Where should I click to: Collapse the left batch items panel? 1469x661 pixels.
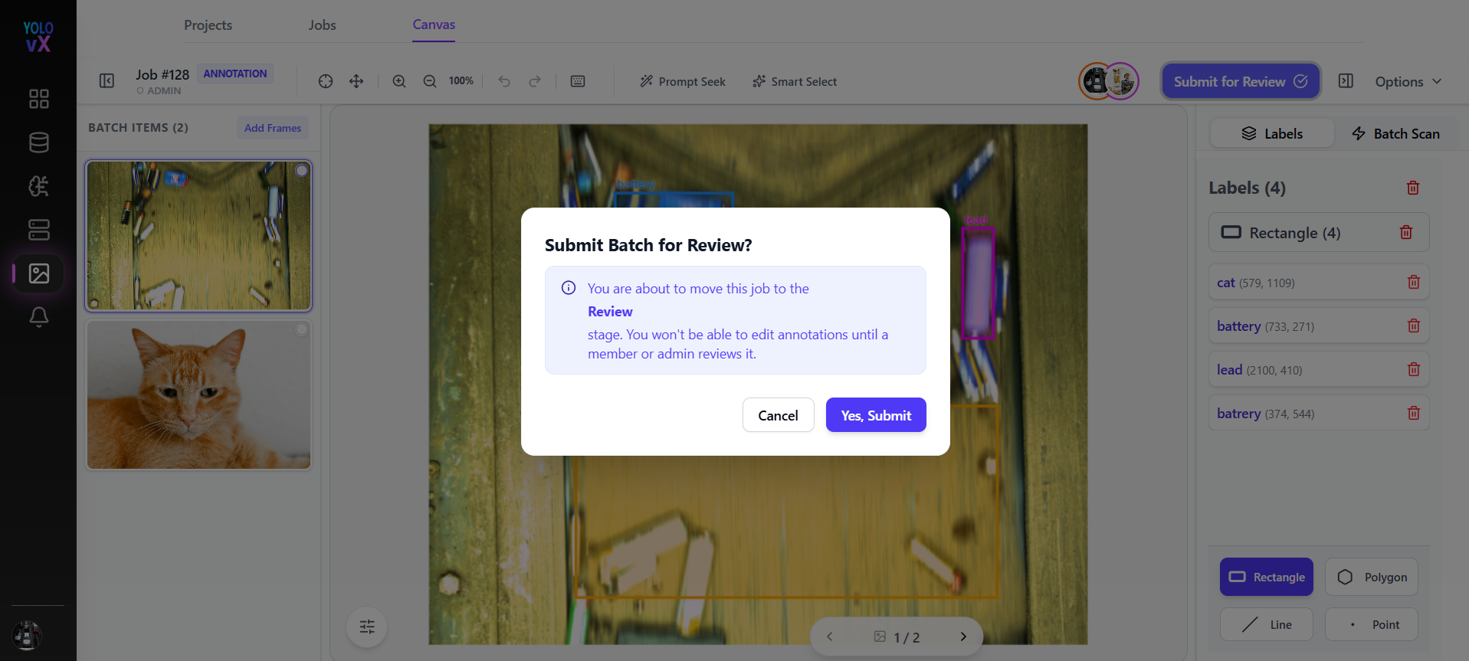pyautogui.click(x=107, y=81)
